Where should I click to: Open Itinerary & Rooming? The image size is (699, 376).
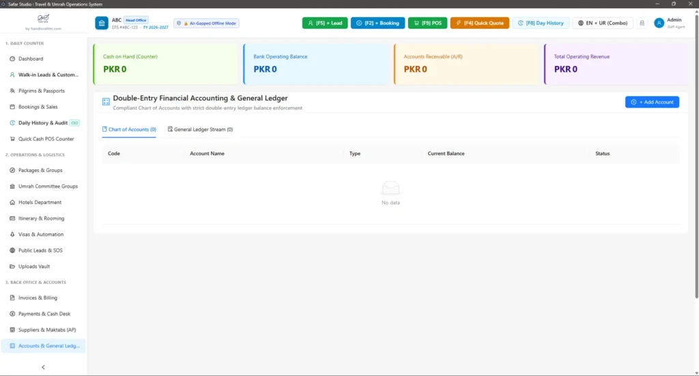pos(44,218)
